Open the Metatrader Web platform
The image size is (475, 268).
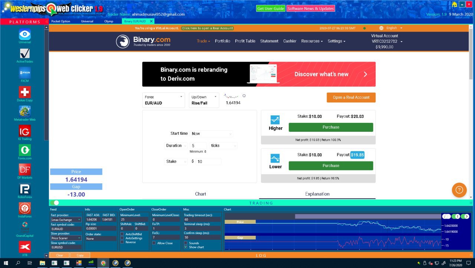coord(25,111)
